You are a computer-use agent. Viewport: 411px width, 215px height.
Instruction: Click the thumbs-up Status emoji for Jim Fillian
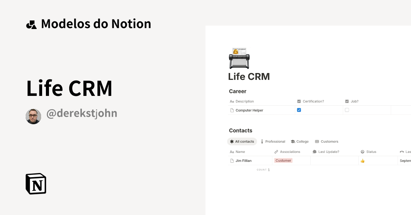(x=362, y=160)
